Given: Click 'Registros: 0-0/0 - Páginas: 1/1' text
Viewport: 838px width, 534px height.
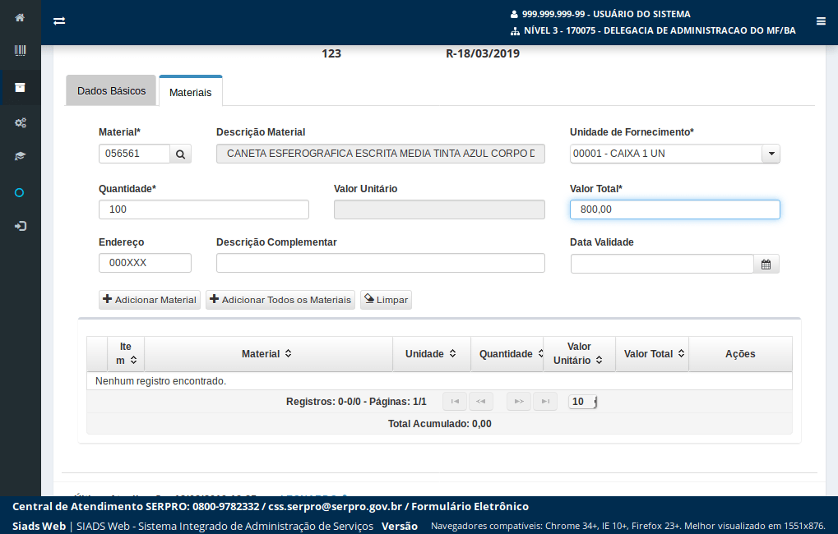Looking at the screenshot, I should point(356,402).
